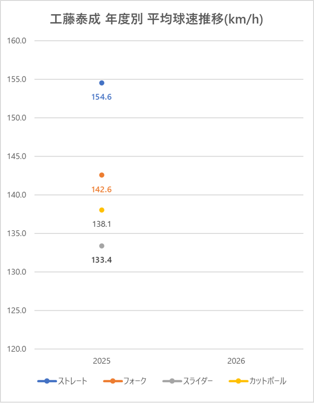This screenshot has height=403, width=314.
Task: Click the 160.0 vertical axis label
Action: tap(17, 41)
